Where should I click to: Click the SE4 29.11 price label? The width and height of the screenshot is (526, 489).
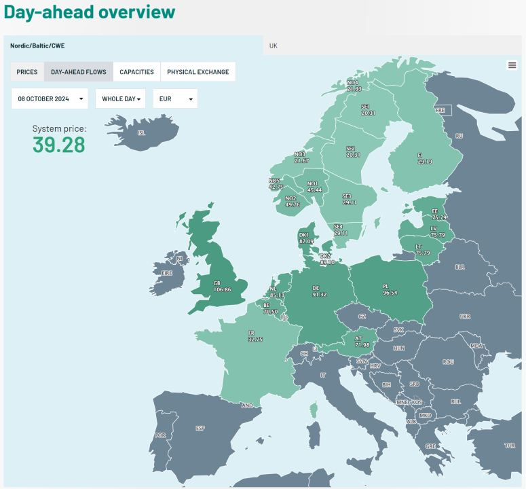341,230
